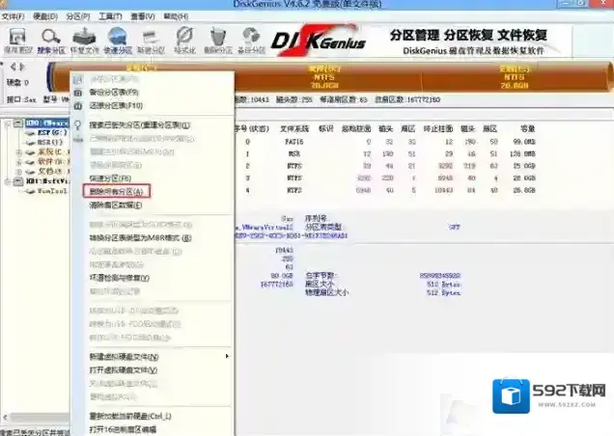Select 备份分区表(F9) in the context menu
This screenshot has height=436, width=614.
(112, 92)
